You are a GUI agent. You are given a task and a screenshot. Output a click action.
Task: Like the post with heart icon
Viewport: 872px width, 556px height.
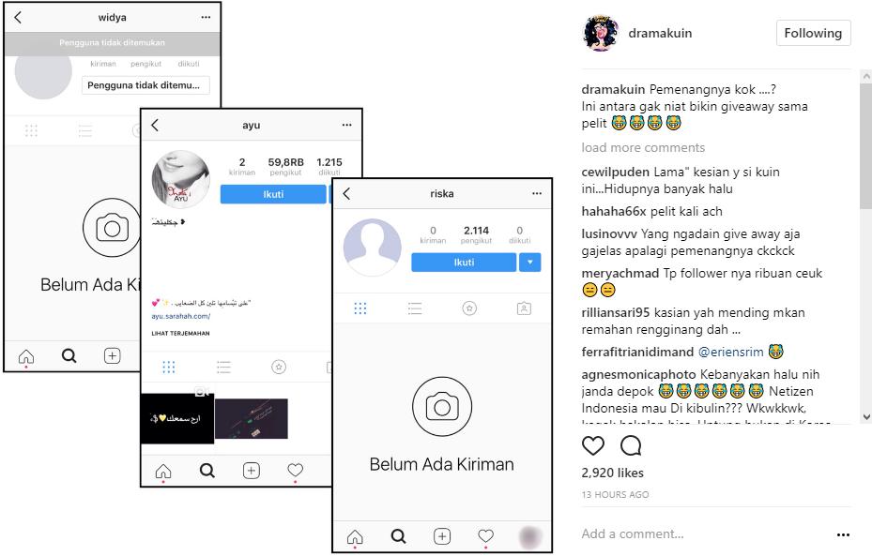click(x=593, y=445)
